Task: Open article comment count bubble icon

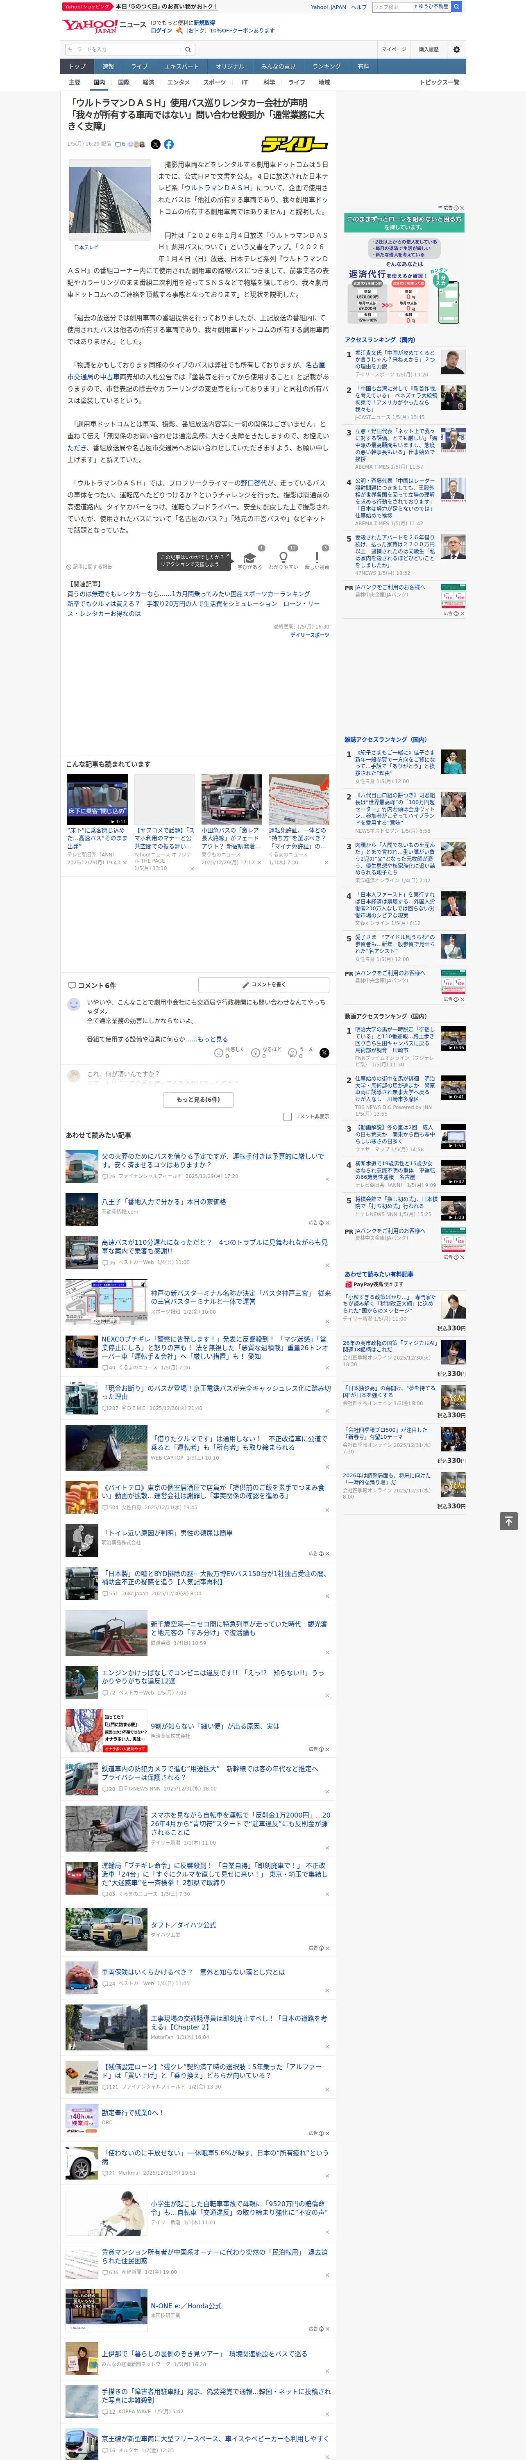Action: [118, 144]
